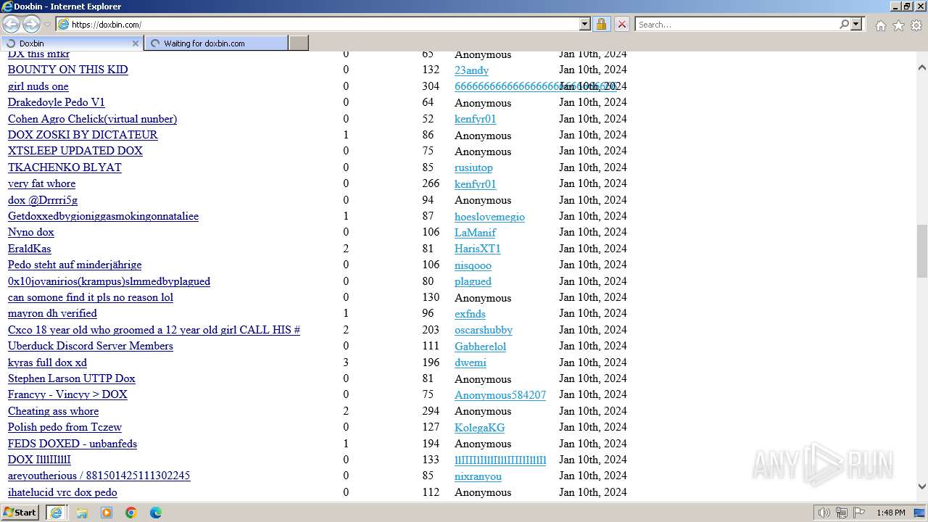Click the HarisXT1 user link
The width and height of the screenshot is (928, 522).
[478, 249]
